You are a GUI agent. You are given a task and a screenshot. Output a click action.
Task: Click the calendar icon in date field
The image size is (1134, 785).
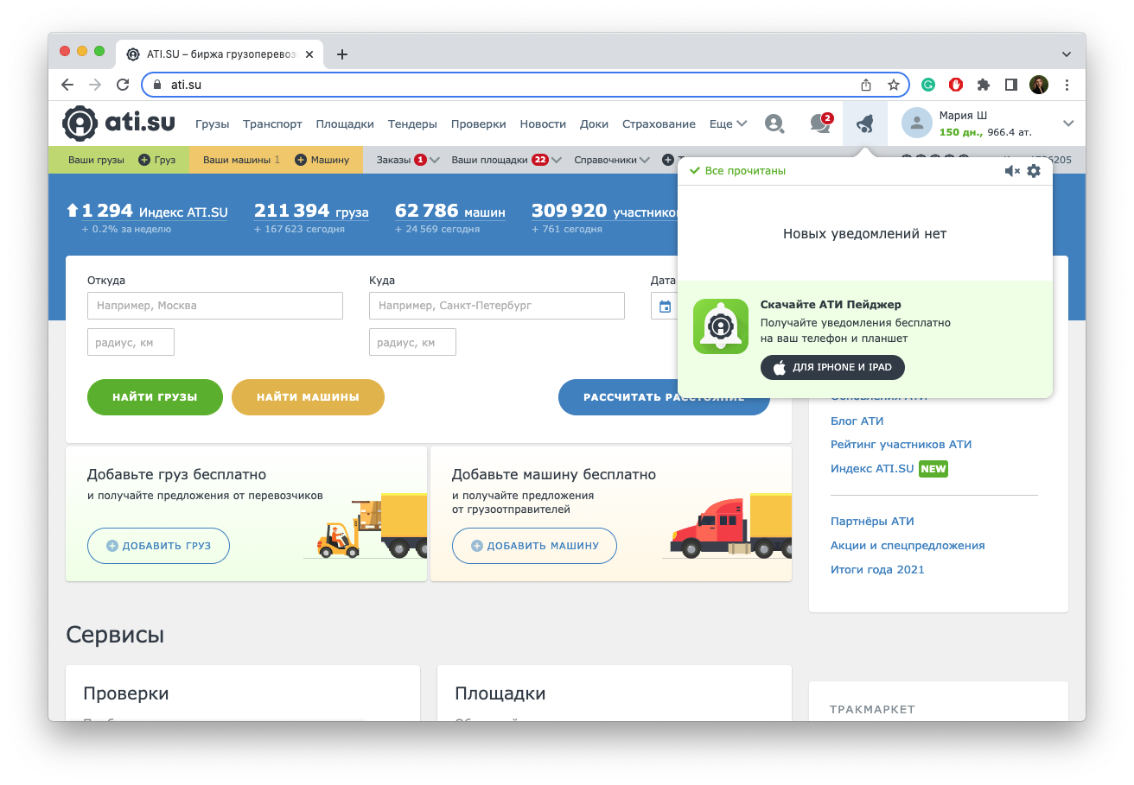tap(665, 306)
